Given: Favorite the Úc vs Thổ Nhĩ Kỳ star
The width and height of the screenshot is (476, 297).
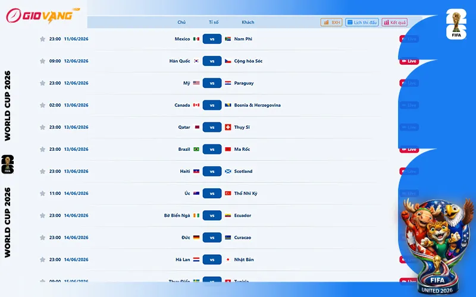Looking at the screenshot, I should click(42, 194).
